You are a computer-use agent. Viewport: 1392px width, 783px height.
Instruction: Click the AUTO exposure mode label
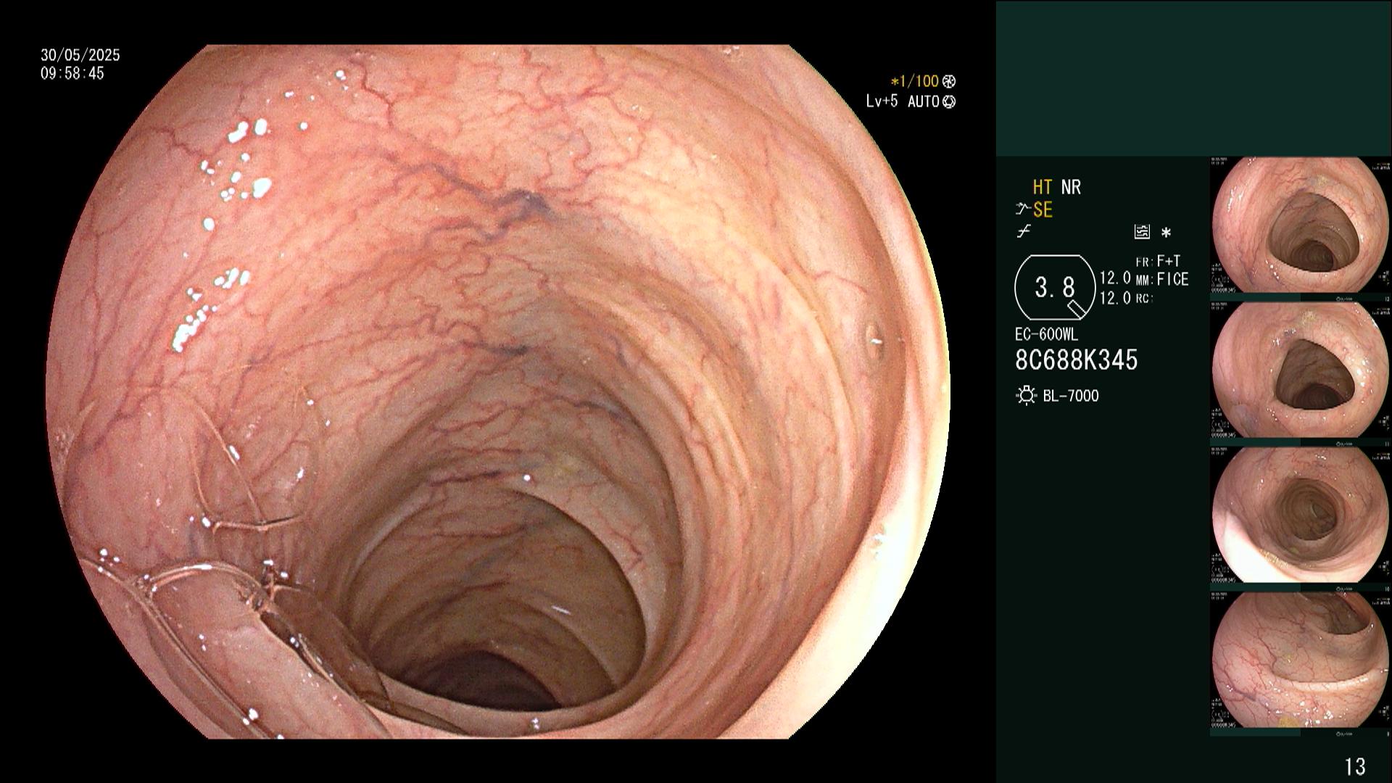coord(924,101)
